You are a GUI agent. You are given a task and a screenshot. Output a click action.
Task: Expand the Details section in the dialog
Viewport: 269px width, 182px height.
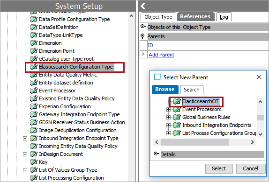point(156,154)
